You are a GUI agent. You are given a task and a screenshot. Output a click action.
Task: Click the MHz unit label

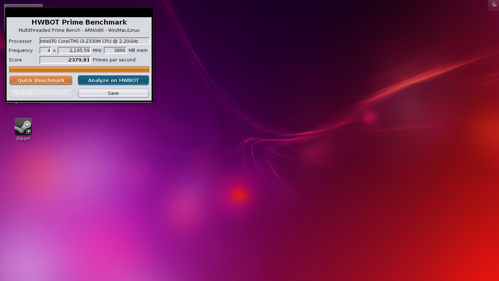97,50
